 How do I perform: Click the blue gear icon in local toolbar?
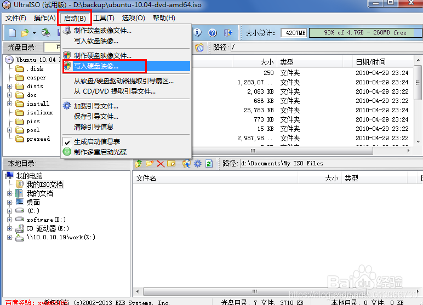pos(198,163)
